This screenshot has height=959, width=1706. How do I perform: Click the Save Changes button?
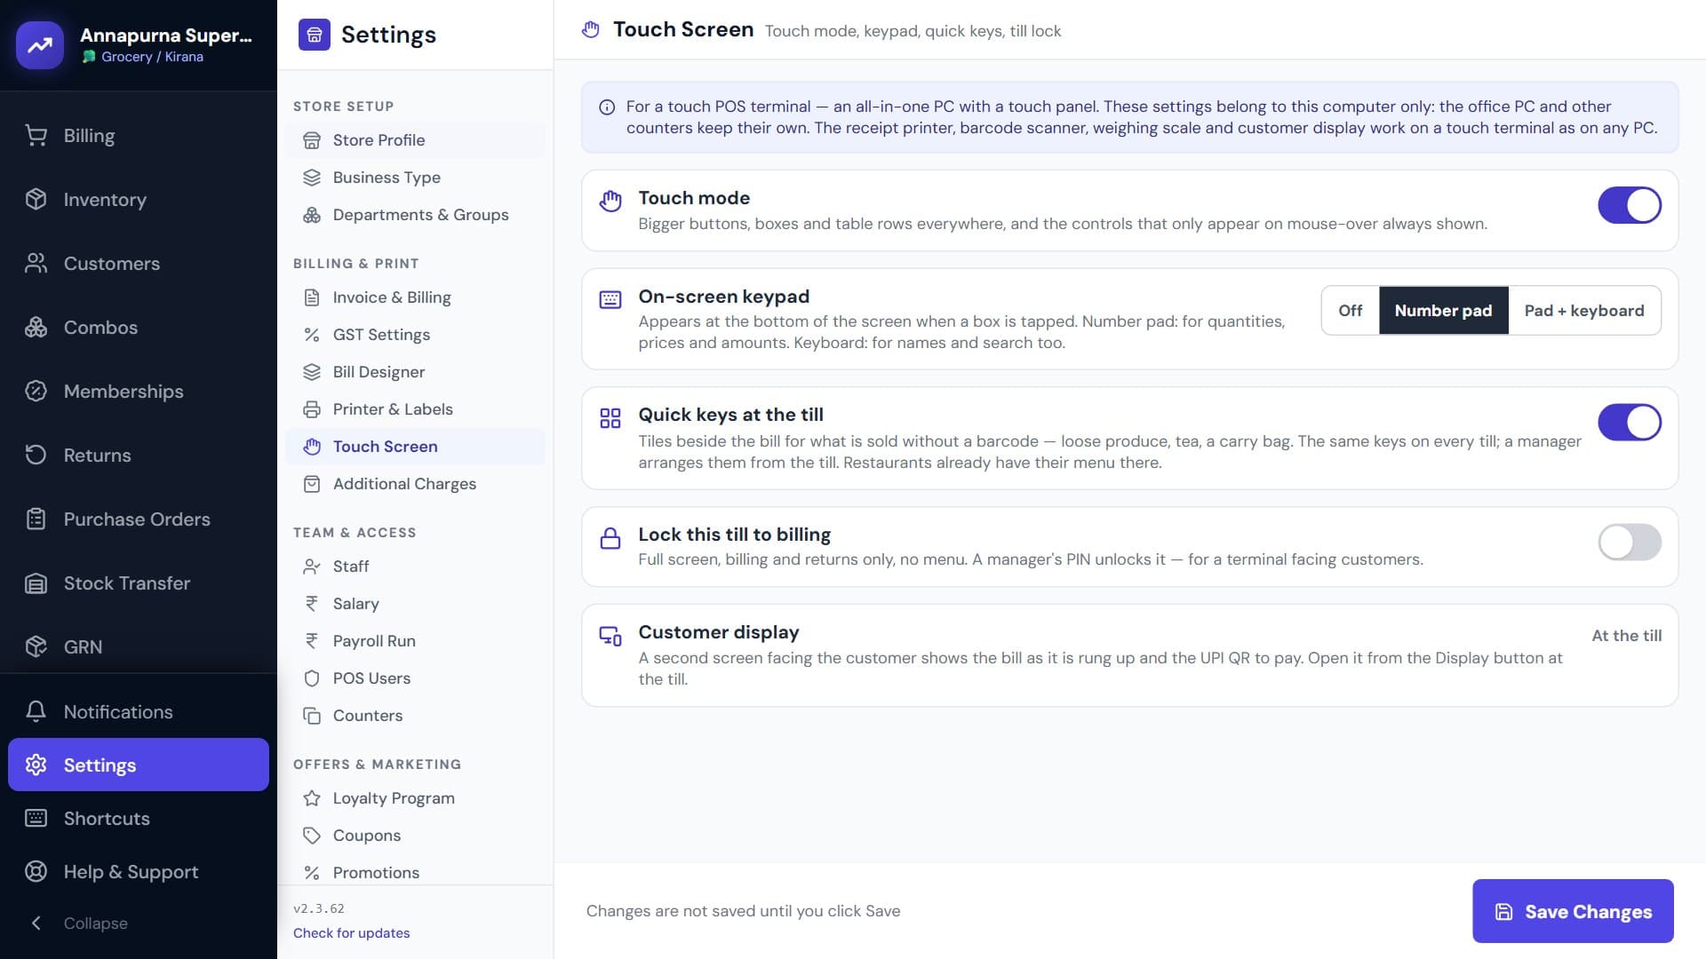[x=1573, y=911]
